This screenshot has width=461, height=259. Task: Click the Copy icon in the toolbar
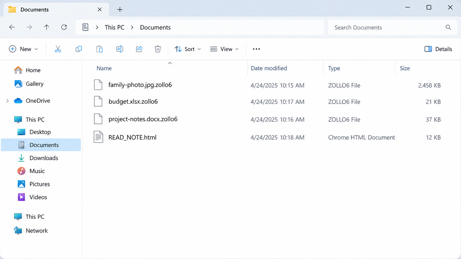[x=79, y=49]
